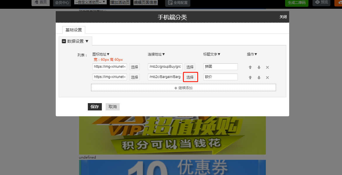This screenshot has height=175, width=342.
Task: Choose icon image for 拼团 row
Action: 134,67
